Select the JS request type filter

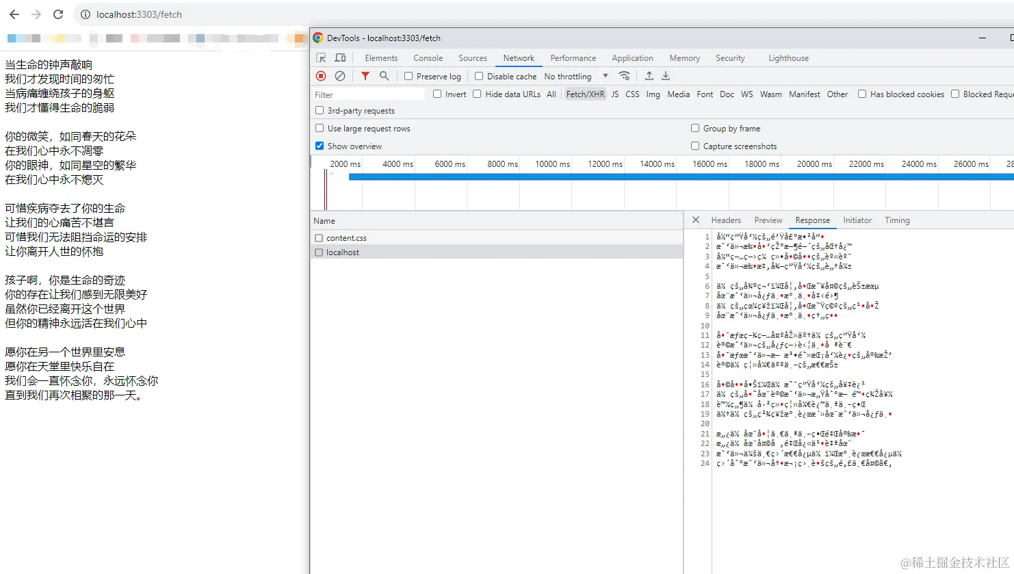[616, 94]
